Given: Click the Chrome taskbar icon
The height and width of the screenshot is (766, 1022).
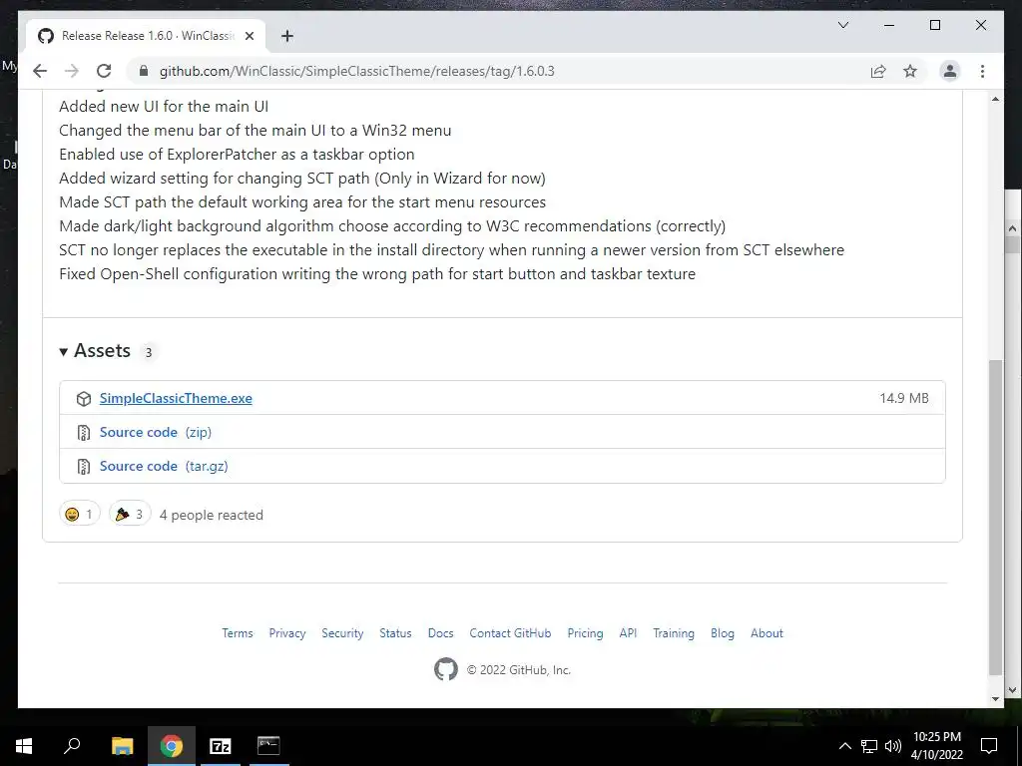Looking at the screenshot, I should pyautogui.click(x=172, y=746).
